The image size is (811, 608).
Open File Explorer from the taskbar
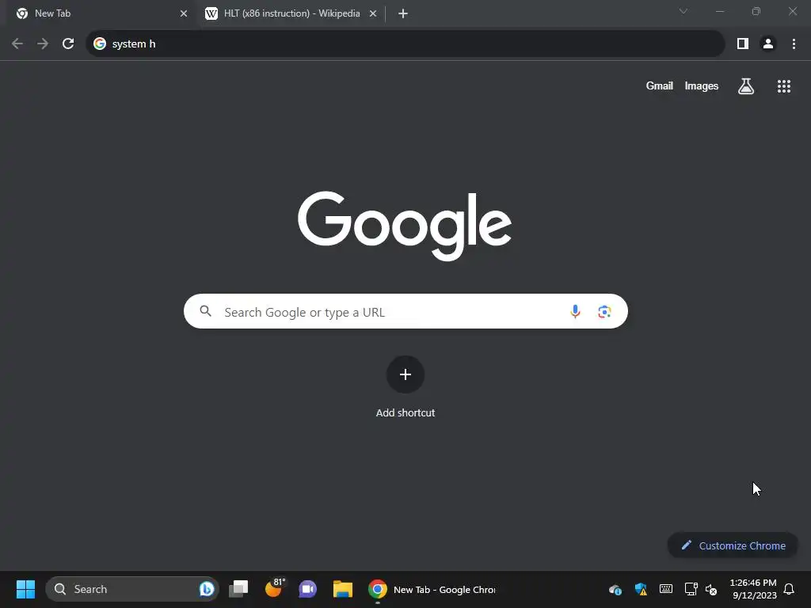coord(342,589)
